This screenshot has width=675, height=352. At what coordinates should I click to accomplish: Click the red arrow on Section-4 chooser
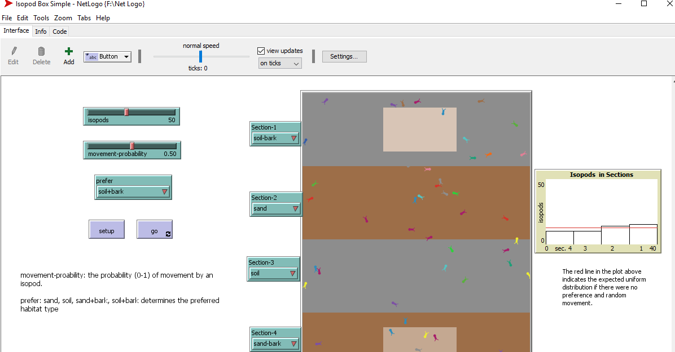click(x=293, y=344)
